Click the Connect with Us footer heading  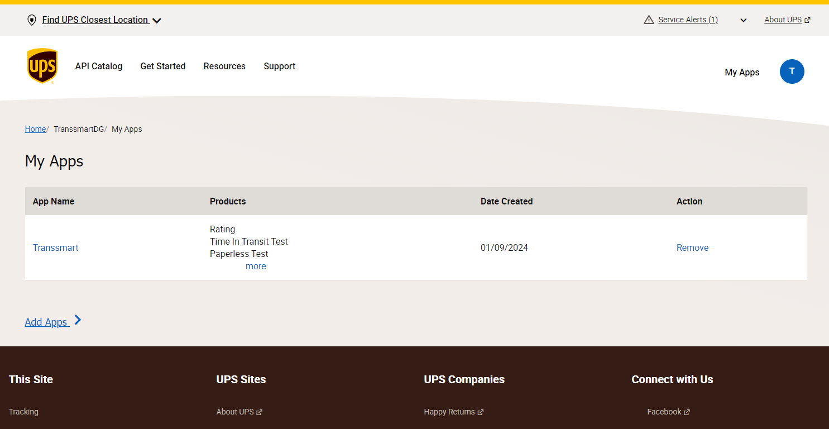(672, 379)
